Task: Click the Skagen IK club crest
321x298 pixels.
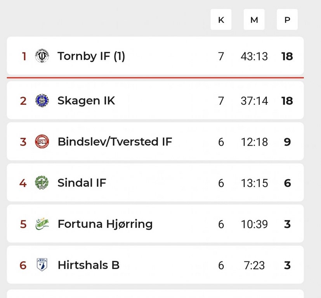Action: (x=42, y=101)
